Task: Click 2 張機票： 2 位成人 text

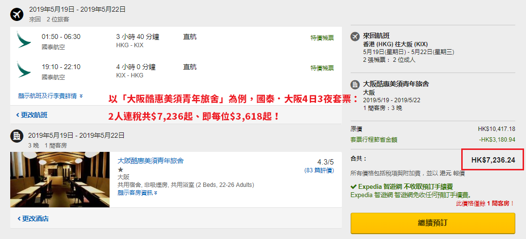Action: point(389,60)
